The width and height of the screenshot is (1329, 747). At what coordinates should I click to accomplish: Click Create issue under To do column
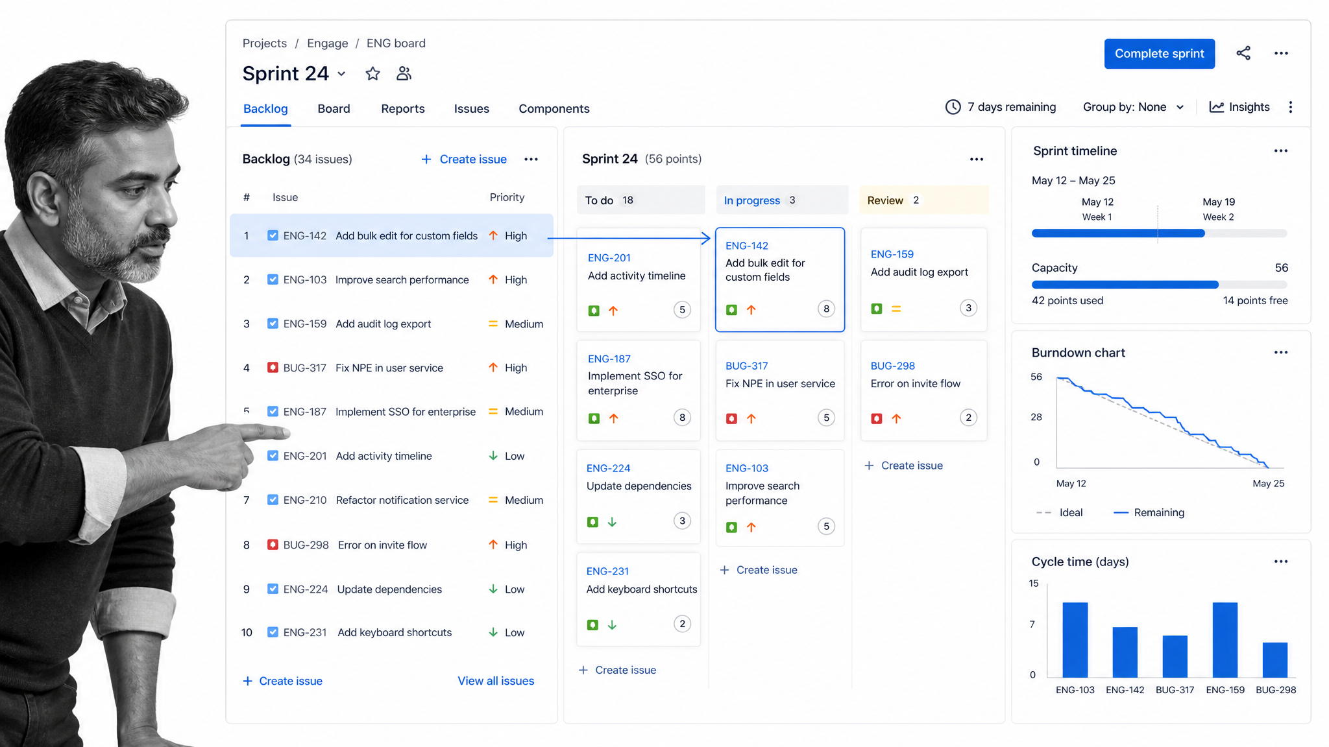(617, 670)
